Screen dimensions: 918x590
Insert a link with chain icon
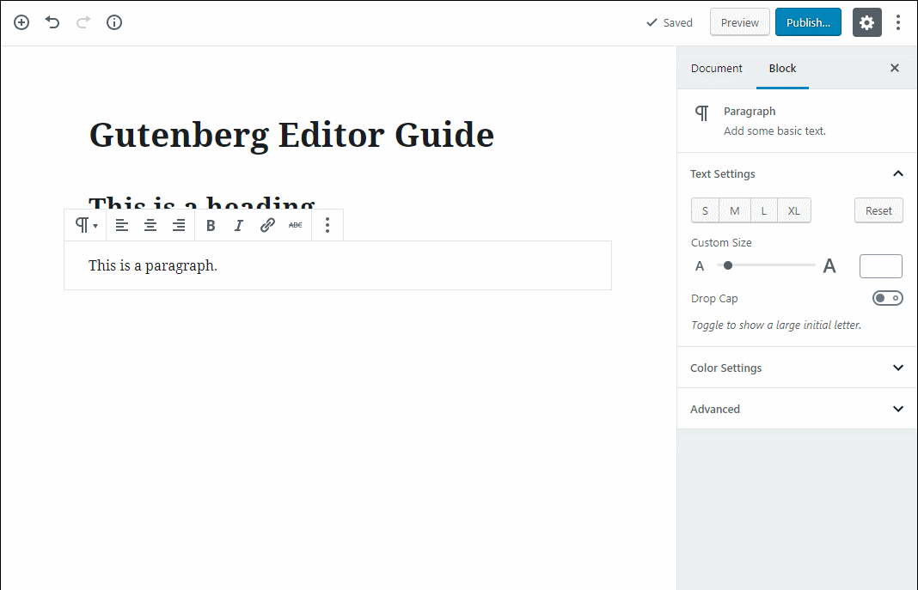tap(267, 225)
